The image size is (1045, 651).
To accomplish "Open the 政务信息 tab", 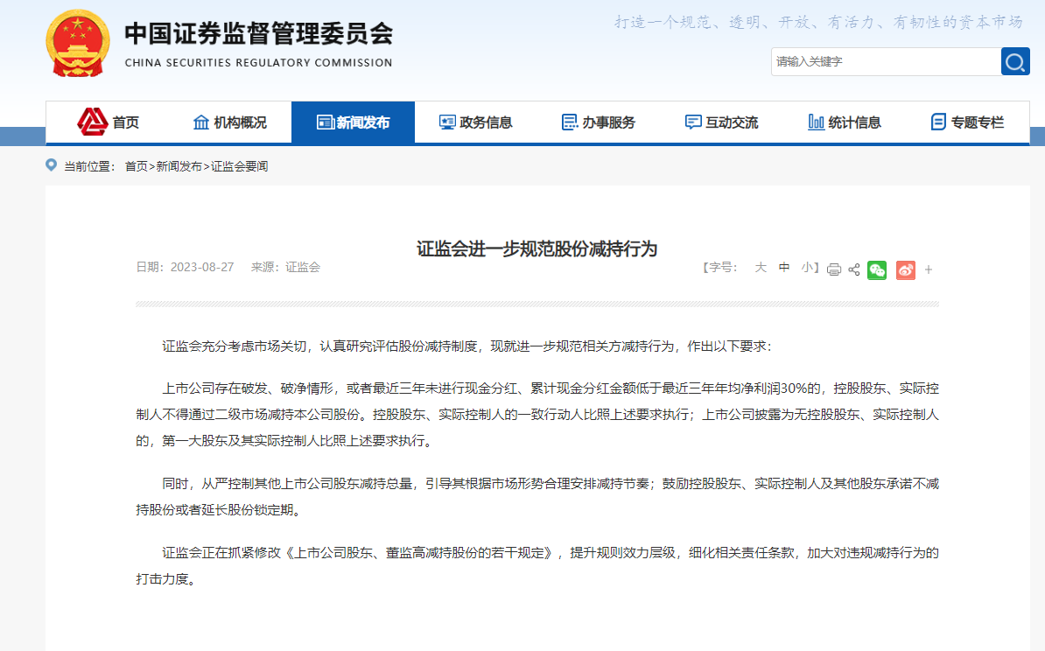I will [x=476, y=122].
